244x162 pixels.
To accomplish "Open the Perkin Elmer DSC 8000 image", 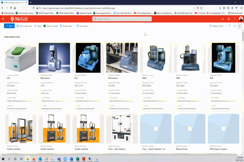I will click(x=20, y=58).
